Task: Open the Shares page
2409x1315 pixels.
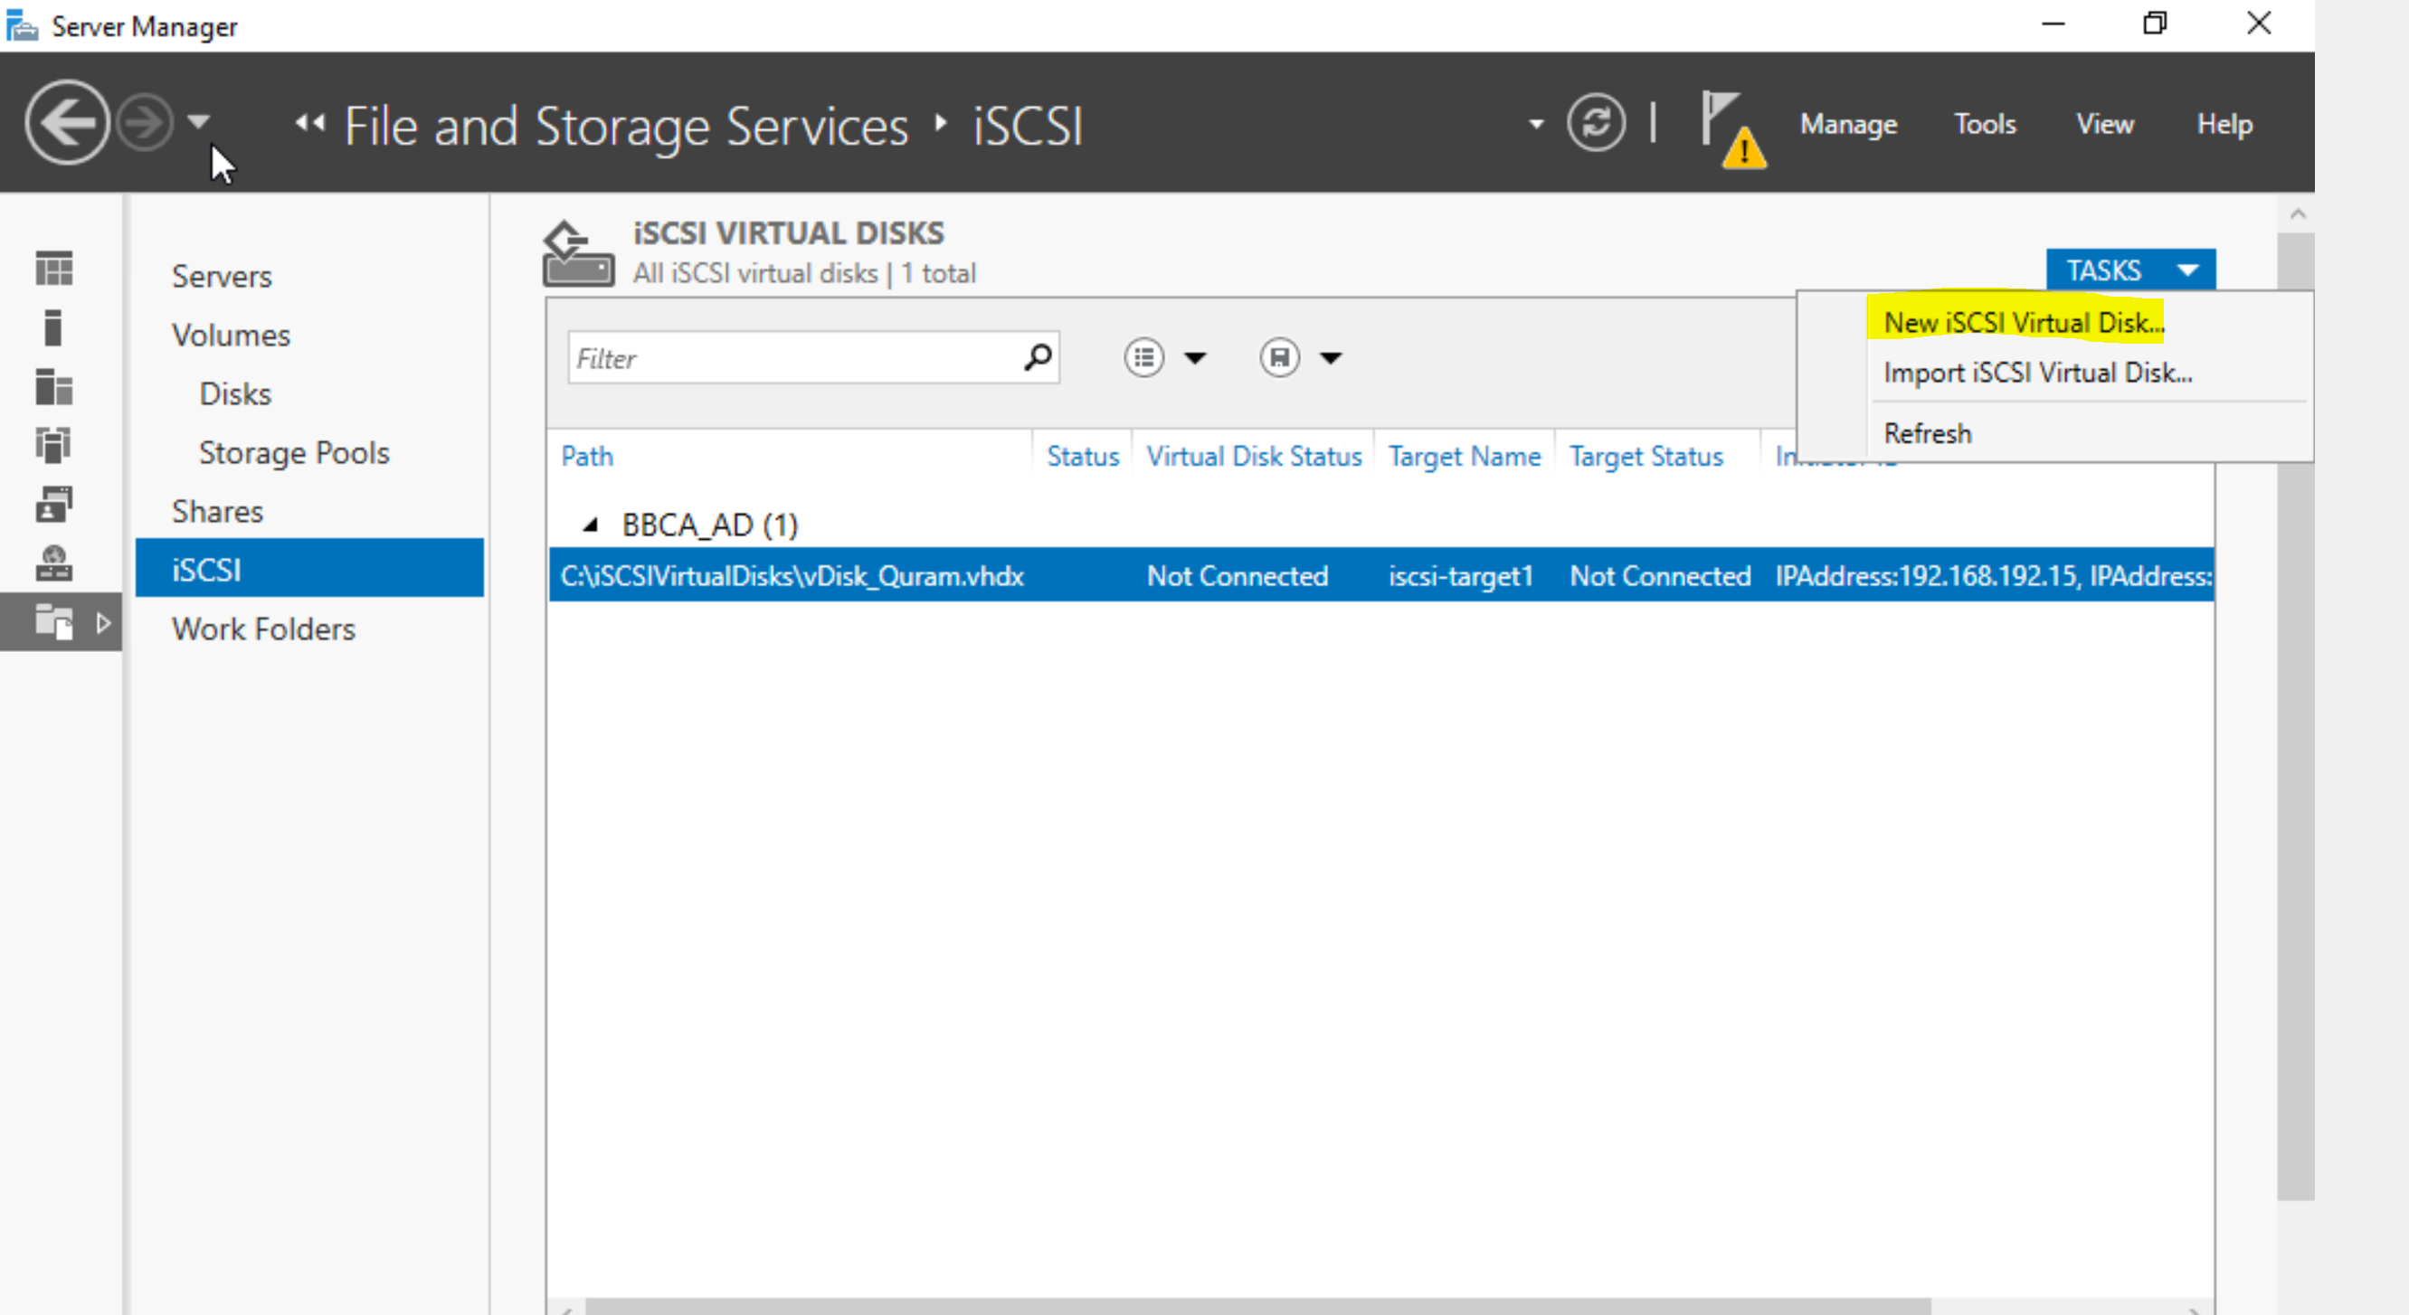Action: point(217,512)
